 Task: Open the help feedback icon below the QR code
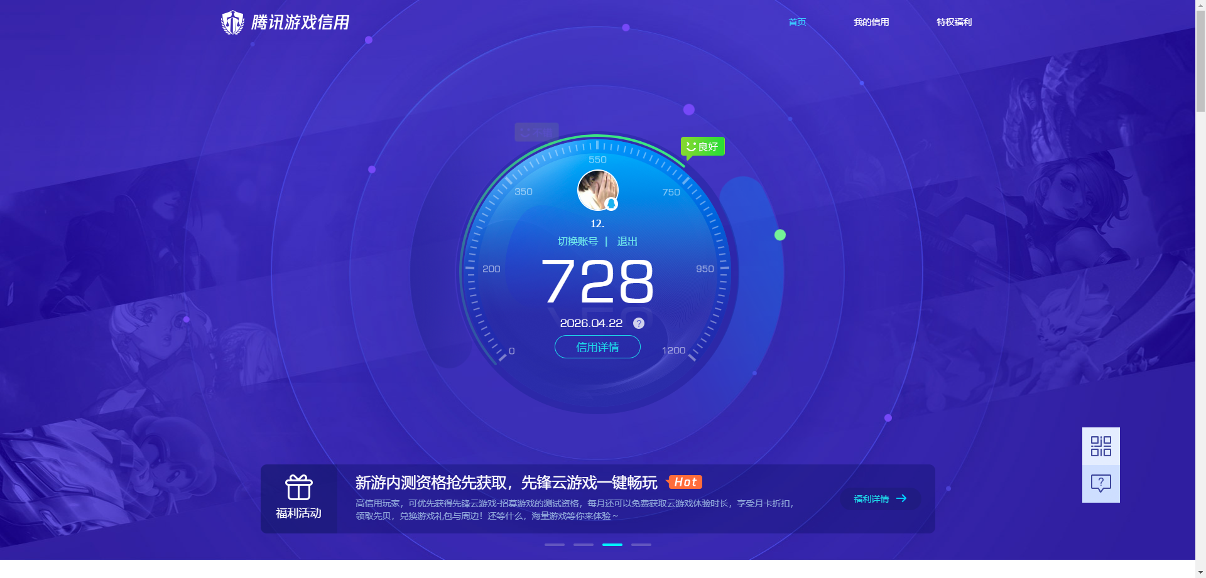(x=1100, y=483)
